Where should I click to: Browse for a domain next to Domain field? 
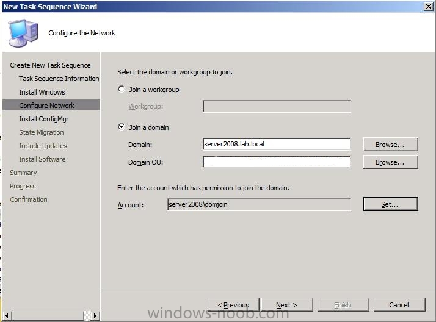click(x=390, y=145)
